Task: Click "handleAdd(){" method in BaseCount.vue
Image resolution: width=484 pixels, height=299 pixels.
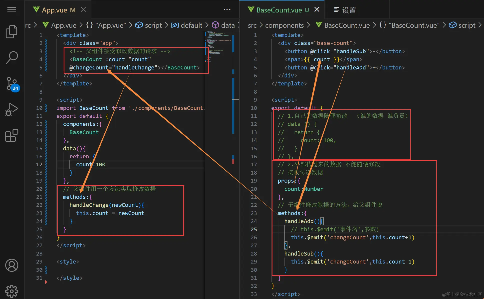Action: click(x=304, y=221)
